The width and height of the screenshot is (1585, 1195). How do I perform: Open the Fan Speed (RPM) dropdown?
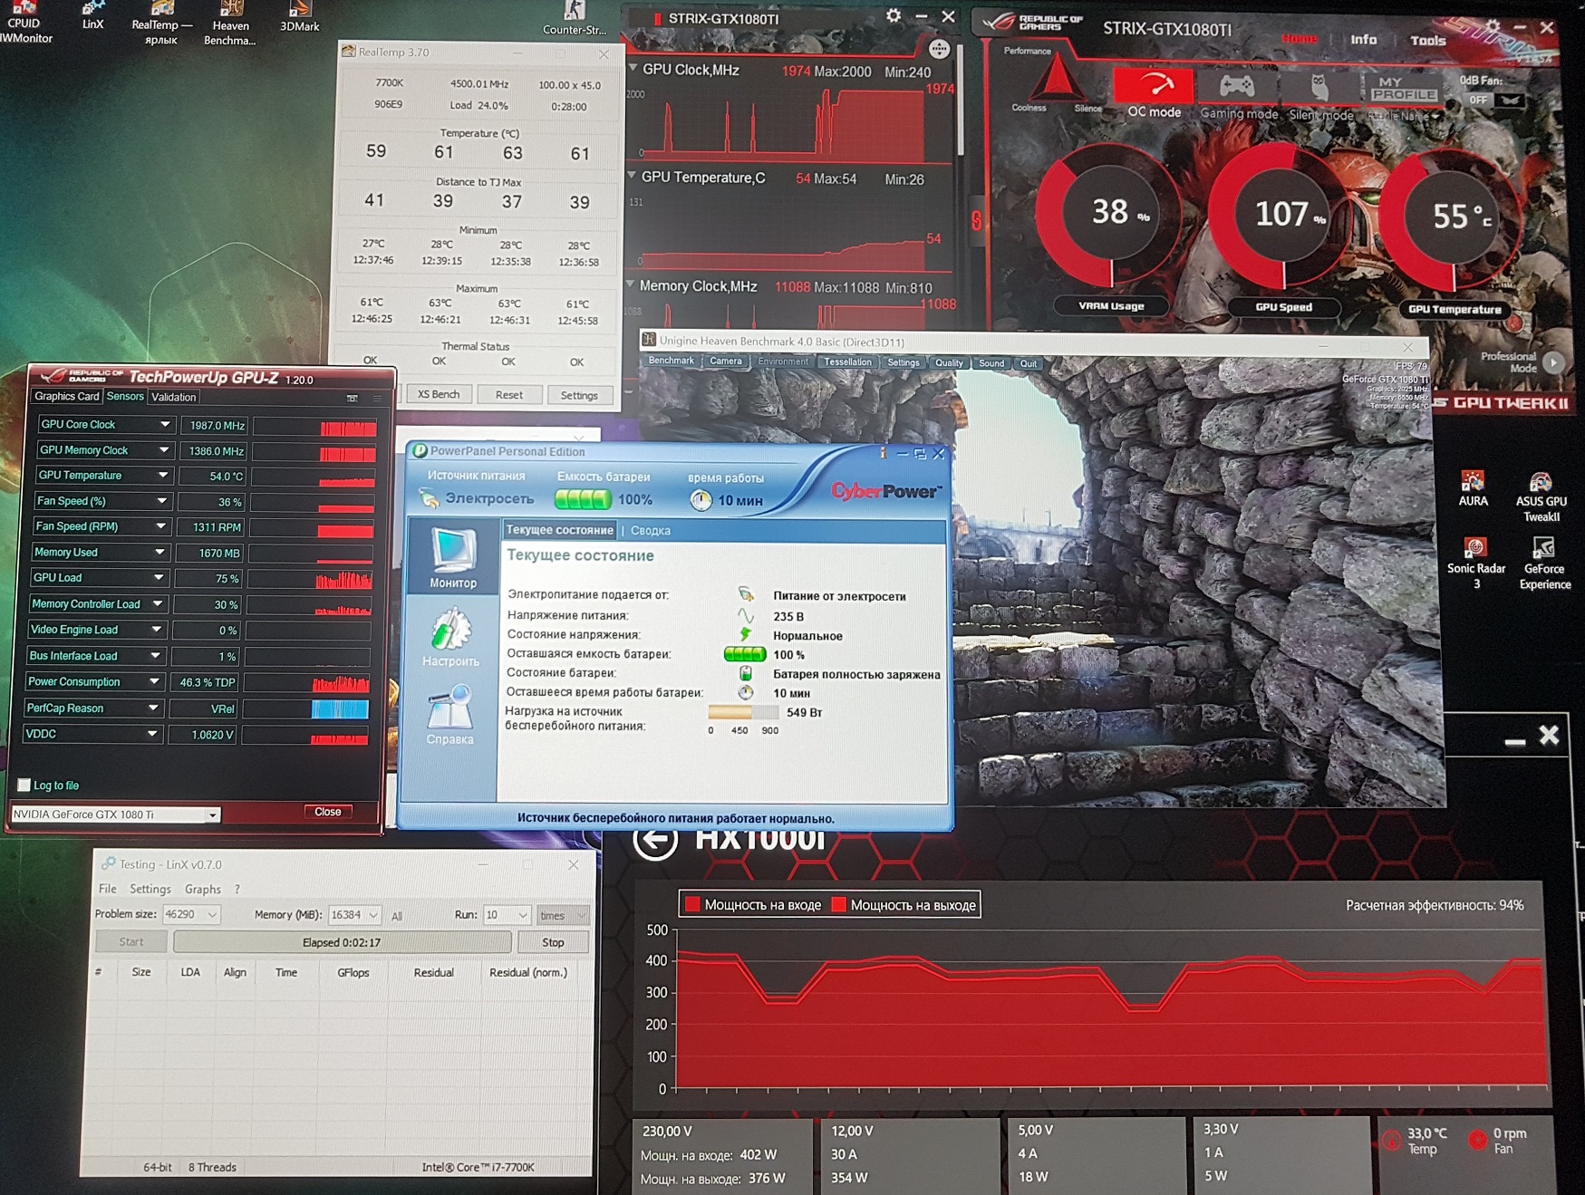point(161,526)
